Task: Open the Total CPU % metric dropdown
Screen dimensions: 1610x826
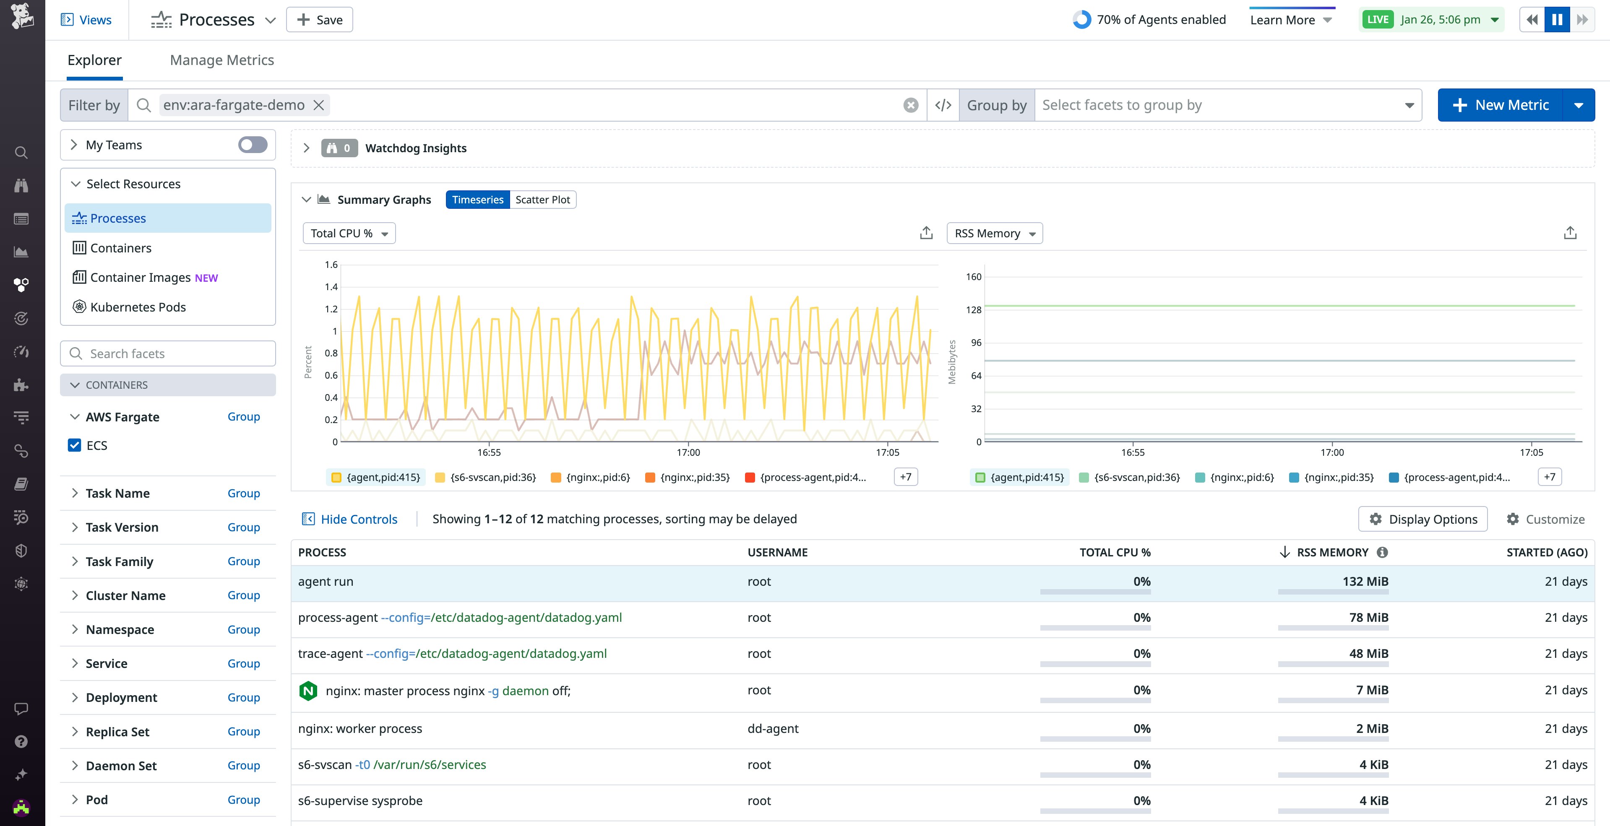Action: click(349, 233)
